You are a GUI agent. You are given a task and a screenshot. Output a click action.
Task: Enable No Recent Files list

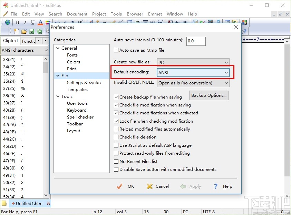(116, 162)
